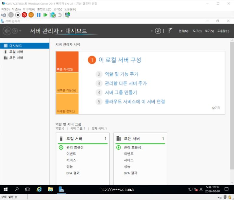Click 서버 그룹 만들기 link
The image size is (234, 200).
click(121, 92)
